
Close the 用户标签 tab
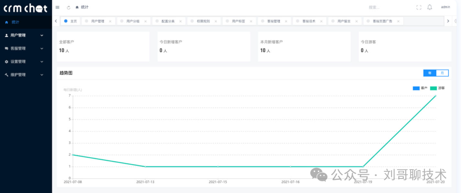[x=251, y=21]
